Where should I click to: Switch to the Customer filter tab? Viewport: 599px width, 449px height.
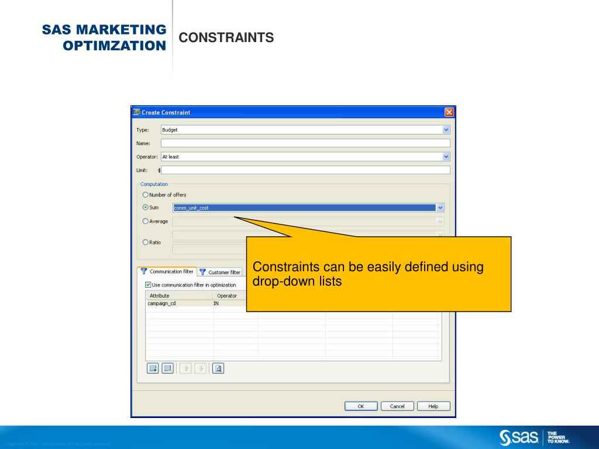pos(220,272)
